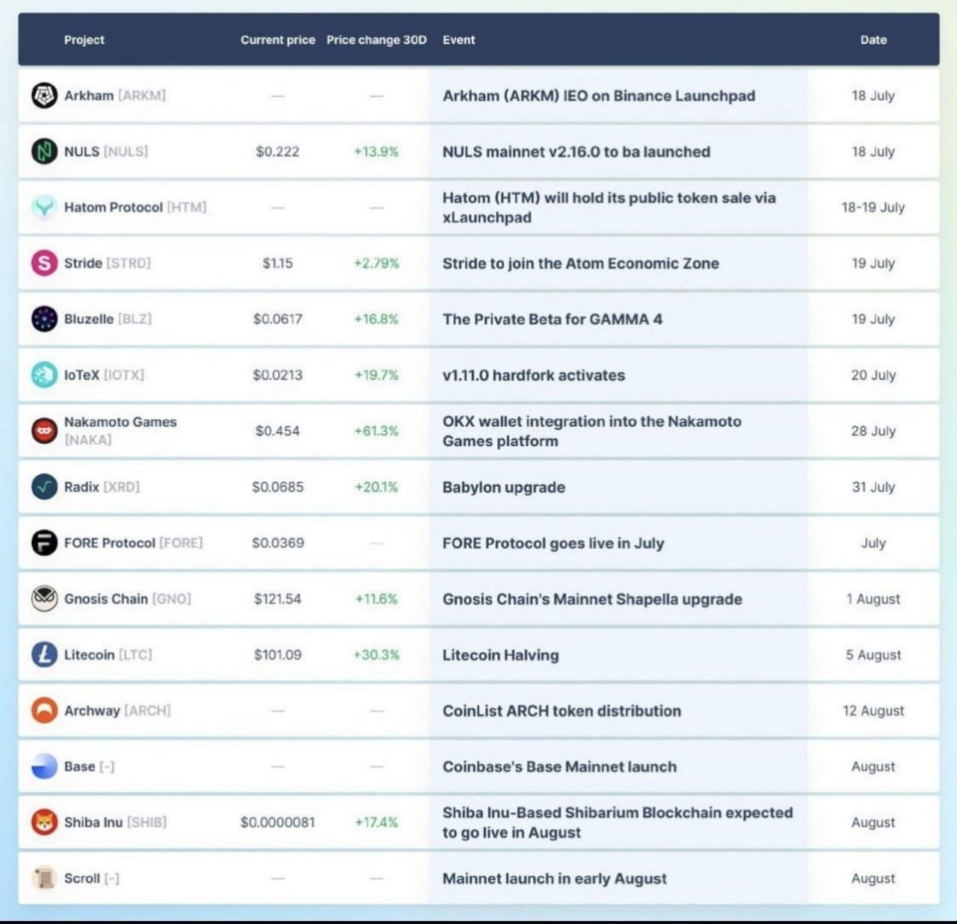Viewport: 957px width, 924px height.
Task: Click the $0.0685 Radix price
Action: [x=277, y=487]
